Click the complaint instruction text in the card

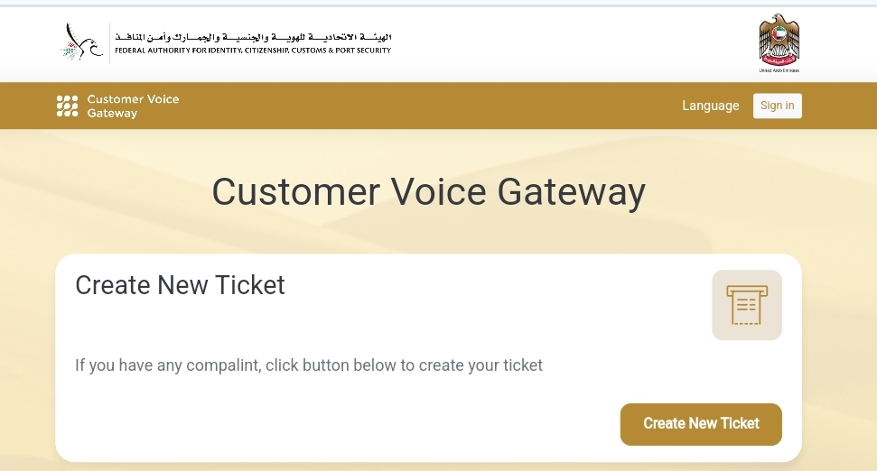309,365
